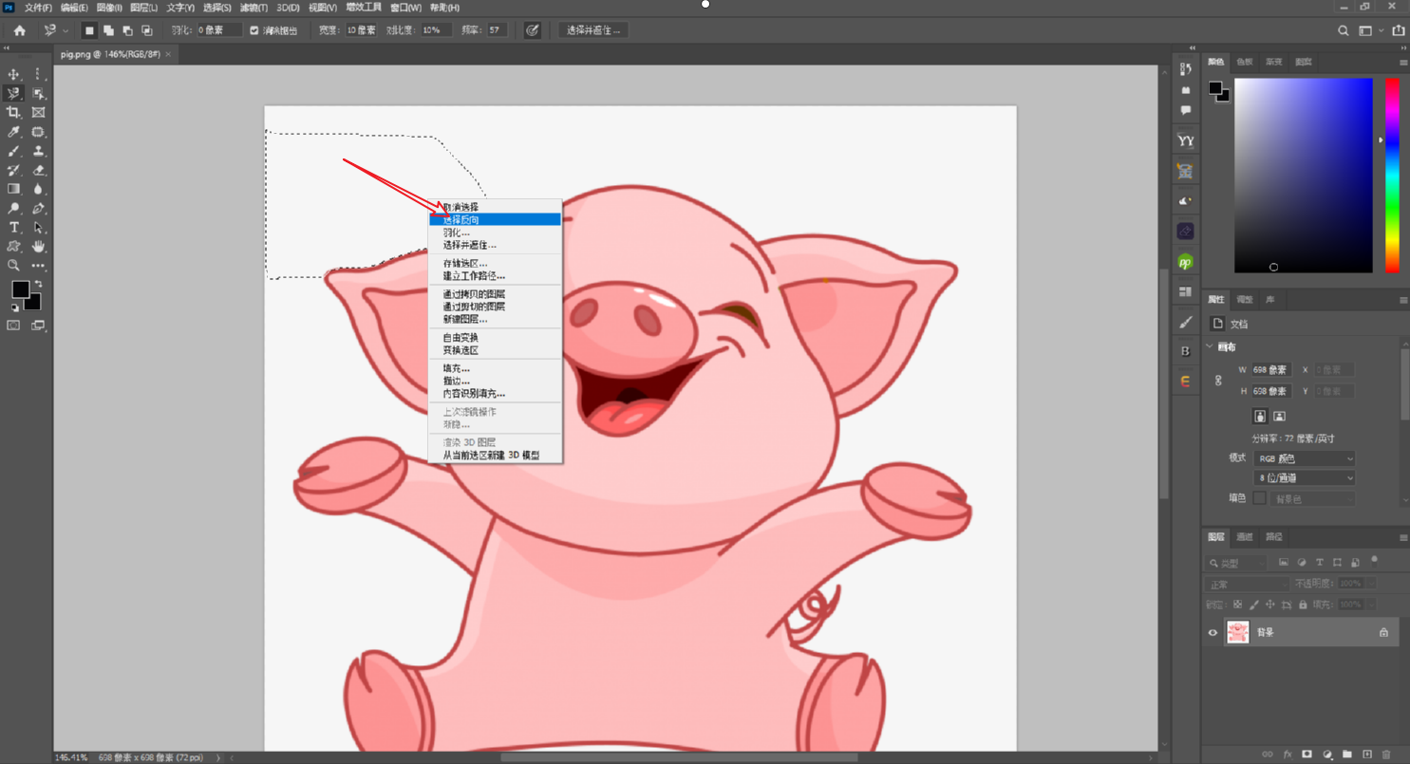
Task: Set portrait canvas orientation button
Action: tap(1259, 416)
